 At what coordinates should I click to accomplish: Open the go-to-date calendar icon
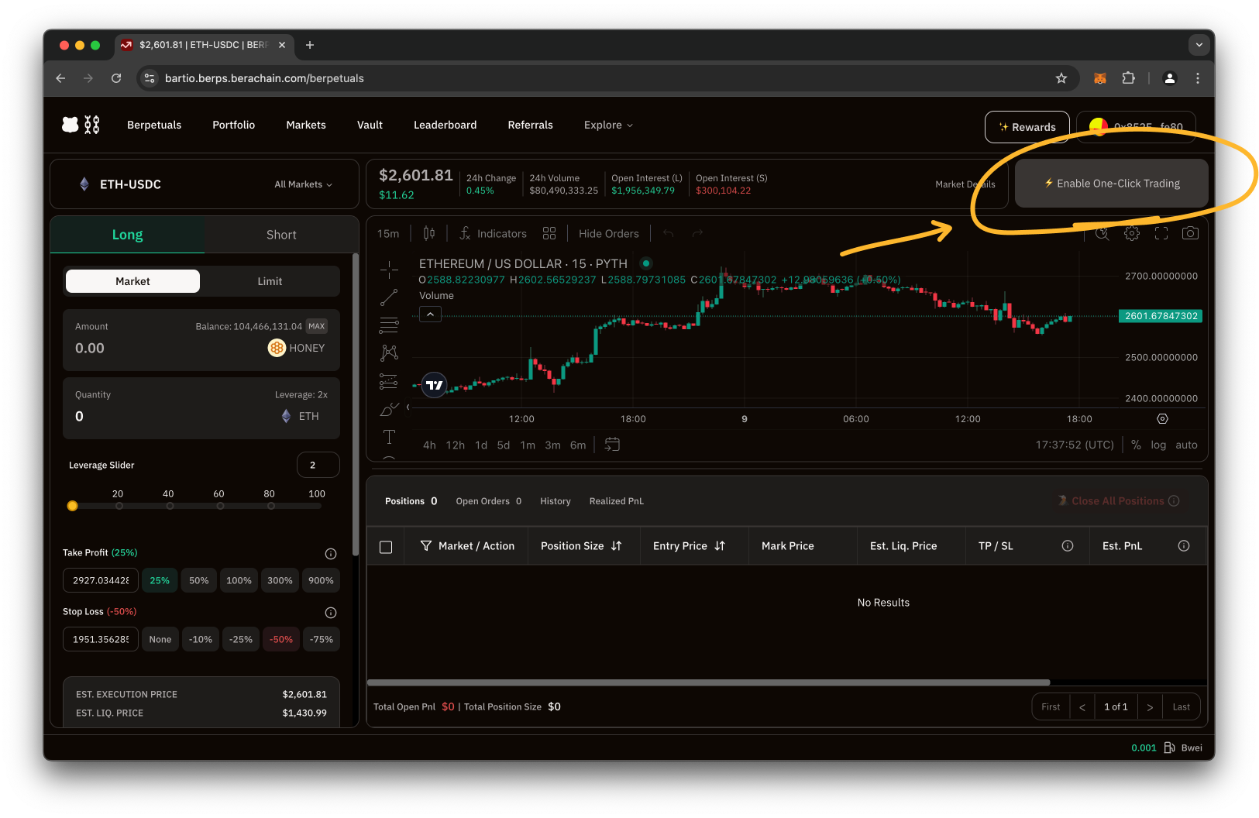612,445
